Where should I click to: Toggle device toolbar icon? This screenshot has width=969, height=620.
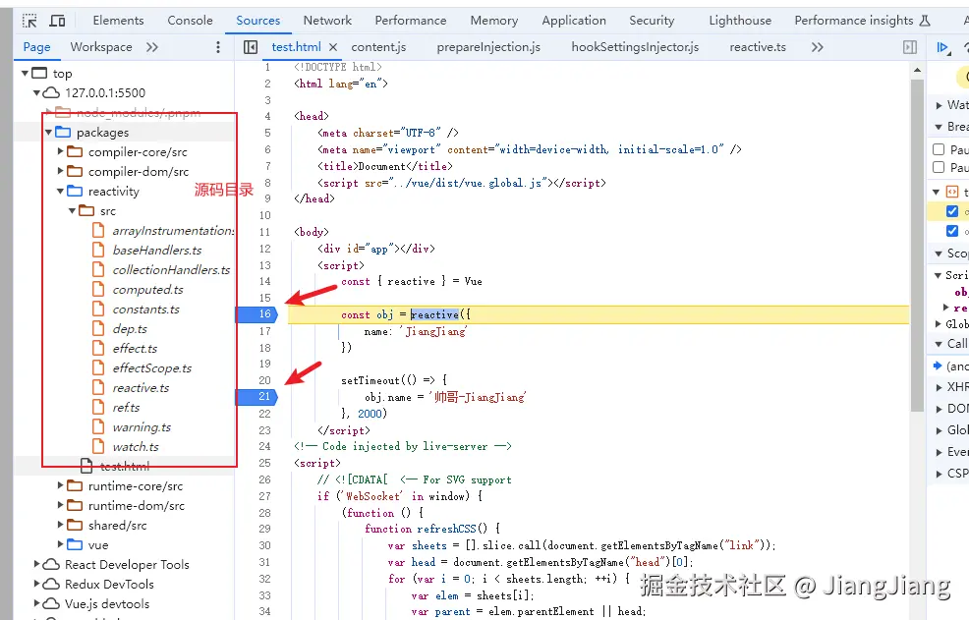pyautogui.click(x=57, y=21)
